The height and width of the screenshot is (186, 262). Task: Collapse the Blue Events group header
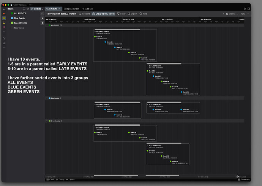pos(47,98)
